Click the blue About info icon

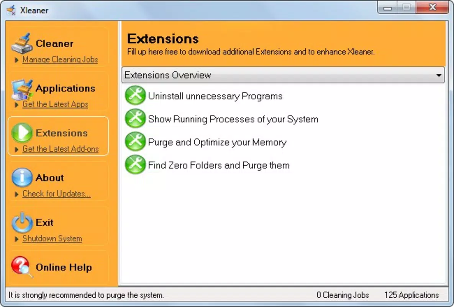point(22,177)
